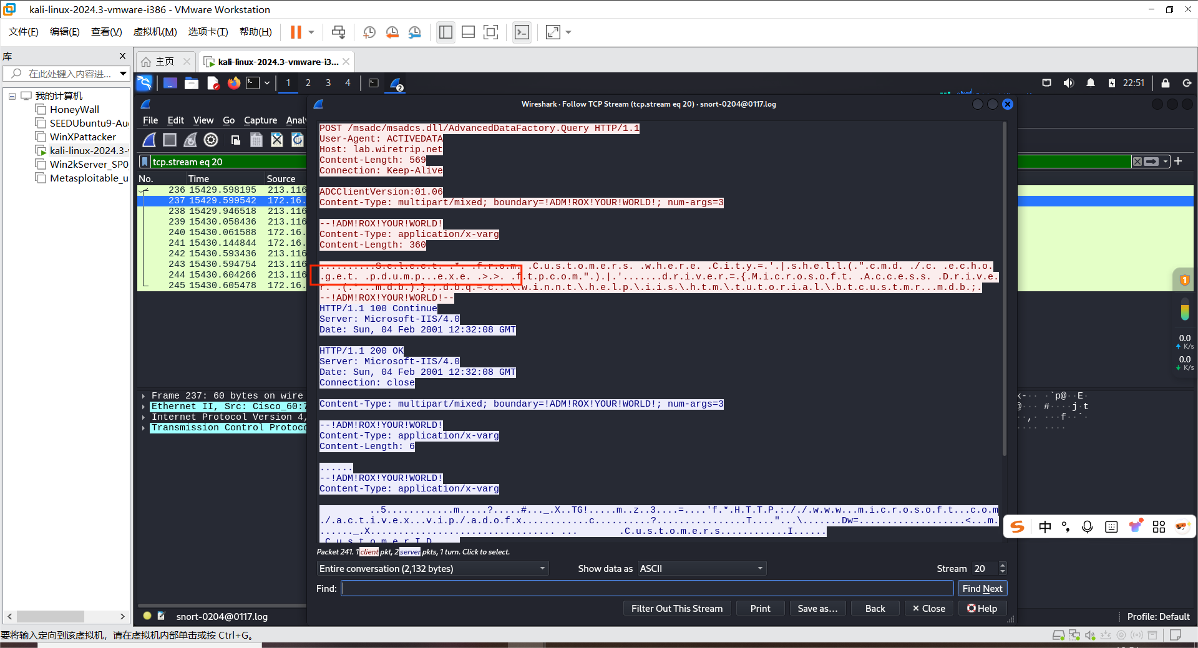Restart capture with the fin-arrow icon
This screenshot has height=648, width=1198.
(x=190, y=140)
